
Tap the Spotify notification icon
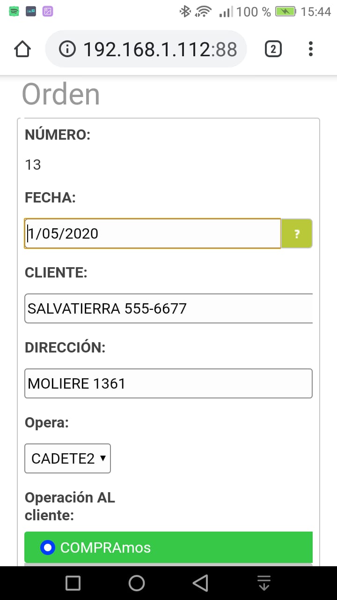(14, 12)
